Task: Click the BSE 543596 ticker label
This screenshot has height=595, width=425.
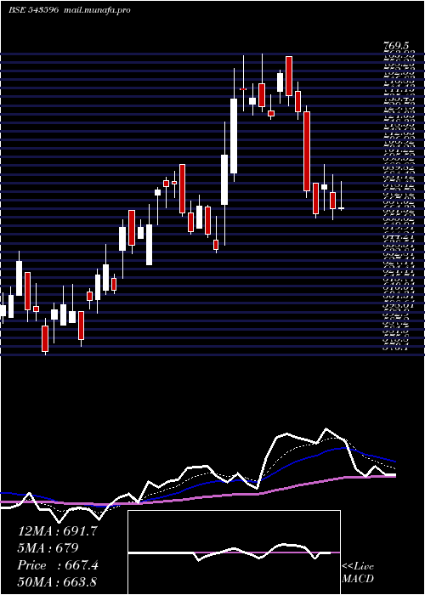Action: [33, 10]
